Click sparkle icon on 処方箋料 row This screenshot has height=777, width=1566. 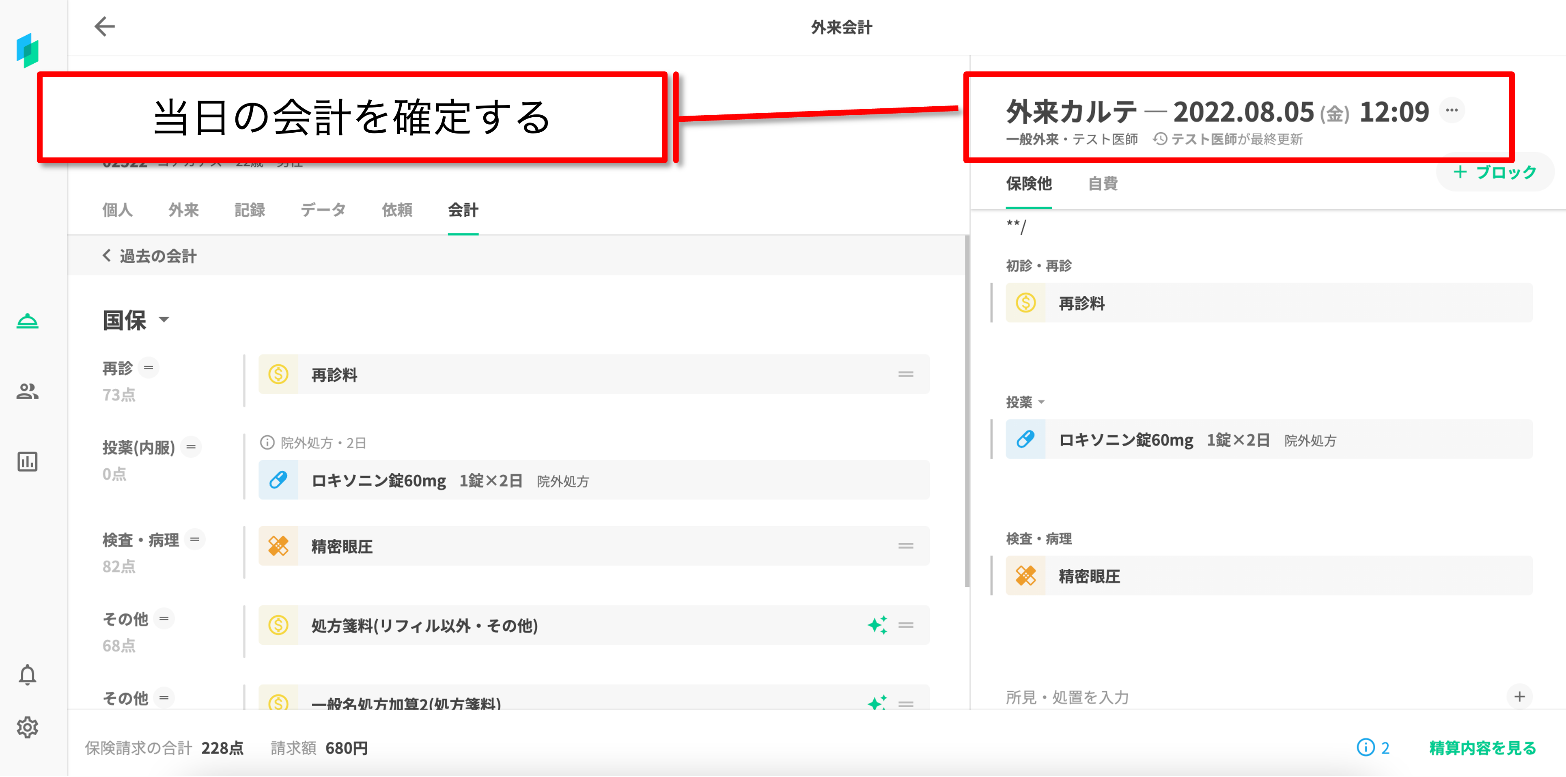click(877, 625)
